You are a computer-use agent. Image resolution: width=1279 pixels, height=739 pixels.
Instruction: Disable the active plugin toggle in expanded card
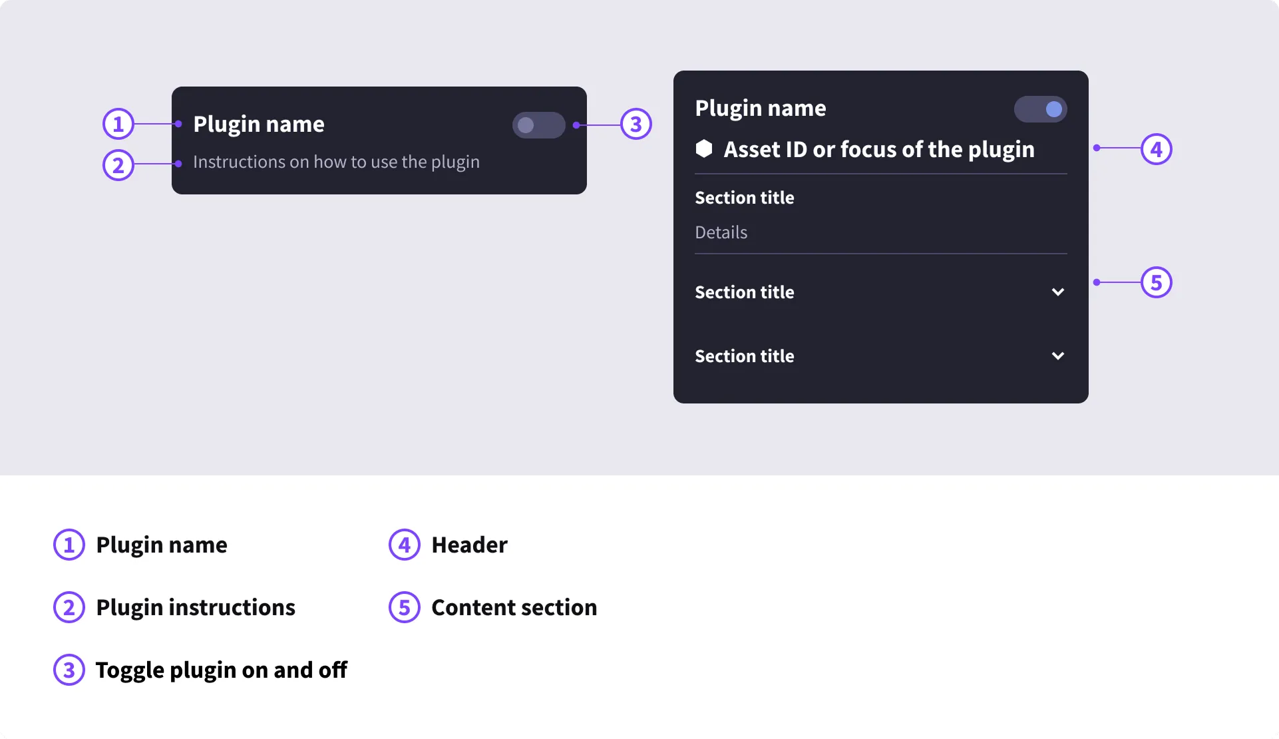(1040, 109)
